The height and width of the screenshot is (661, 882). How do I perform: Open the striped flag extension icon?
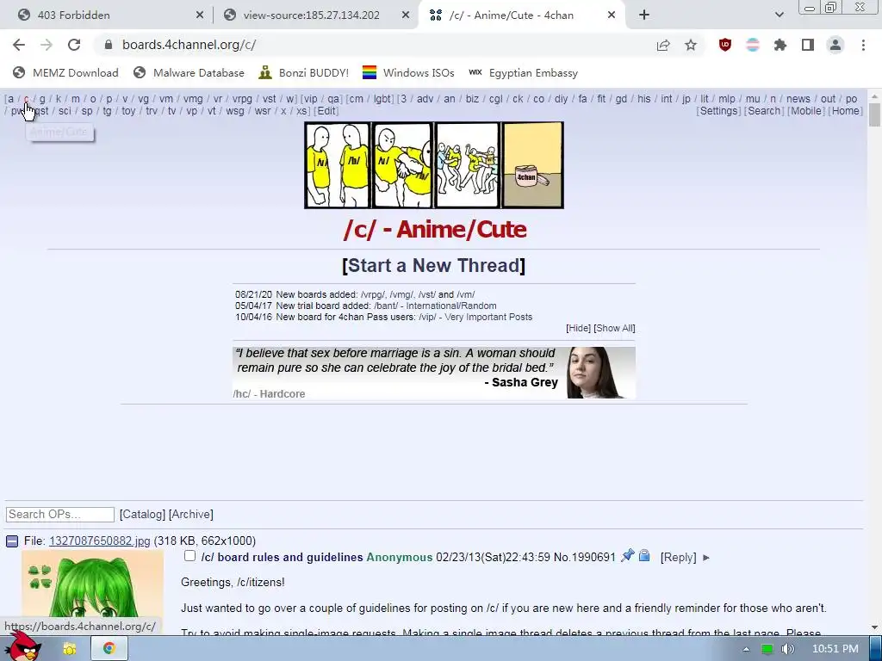pyautogui.click(x=753, y=45)
